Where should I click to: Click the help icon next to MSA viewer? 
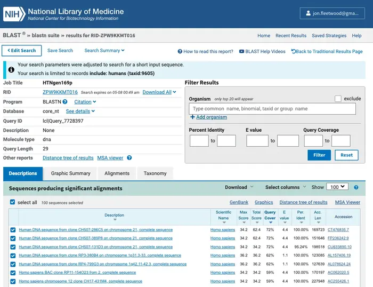(129, 158)
